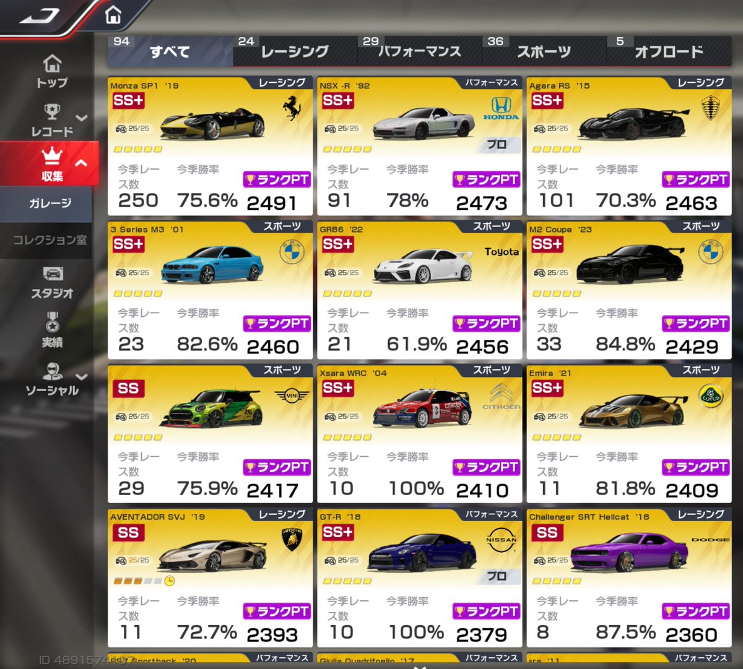The width and height of the screenshot is (743, 669).
Task: Expand the レコード chevron
Action: (x=81, y=118)
